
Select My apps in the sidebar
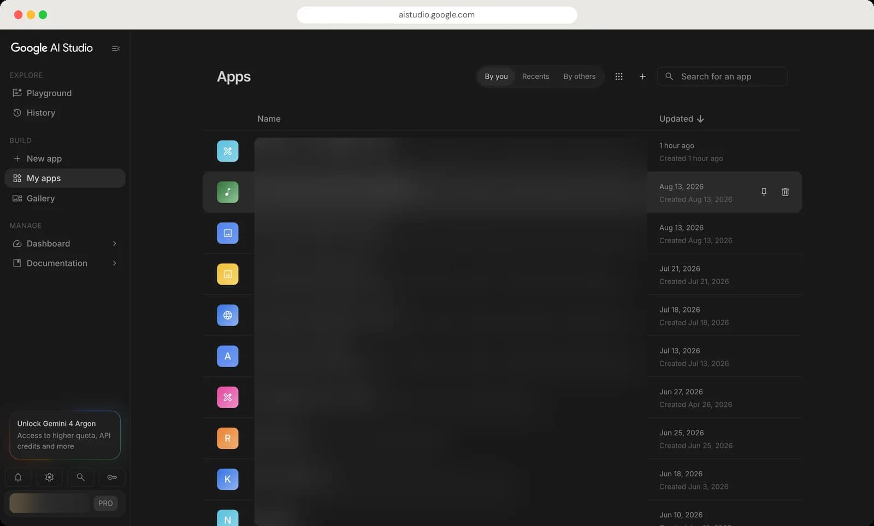pos(65,179)
